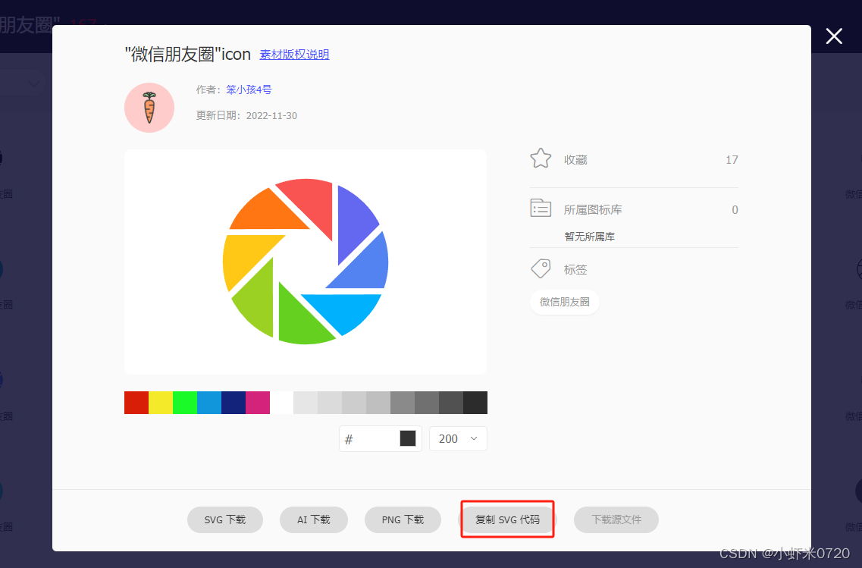Pick the bright green color swatch
862x568 pixels.
(x=185, y=403)
